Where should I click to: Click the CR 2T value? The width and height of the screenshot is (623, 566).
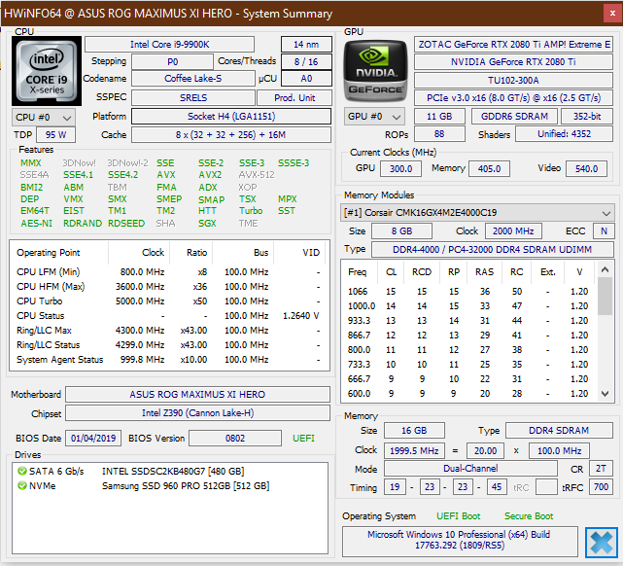point(602,469)
